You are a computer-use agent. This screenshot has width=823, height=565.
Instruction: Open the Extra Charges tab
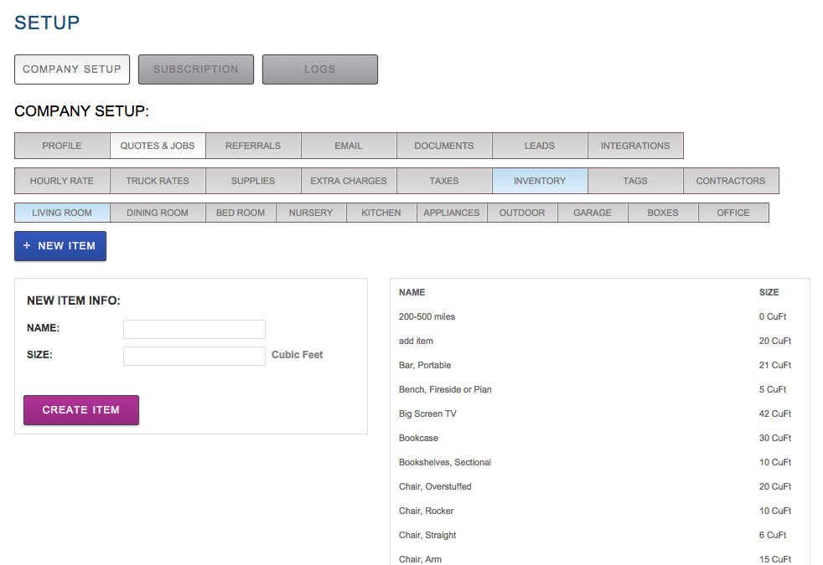(349, 181)
